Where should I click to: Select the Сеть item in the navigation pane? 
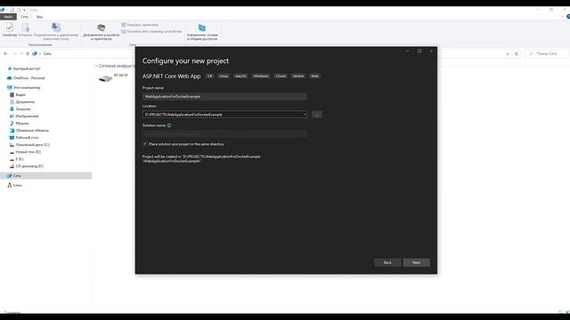pos(45,176)
